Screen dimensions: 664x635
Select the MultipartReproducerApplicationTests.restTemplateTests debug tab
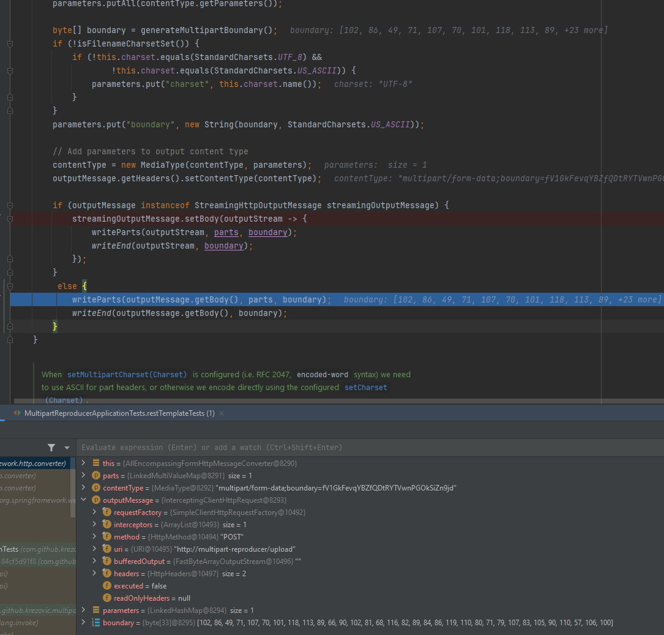click(x=119, y=413)
